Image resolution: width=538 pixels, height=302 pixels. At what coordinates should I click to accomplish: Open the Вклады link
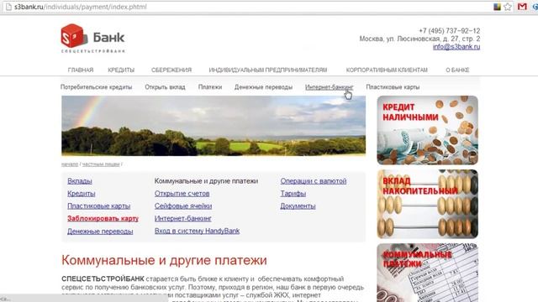(x=80, y=181)
